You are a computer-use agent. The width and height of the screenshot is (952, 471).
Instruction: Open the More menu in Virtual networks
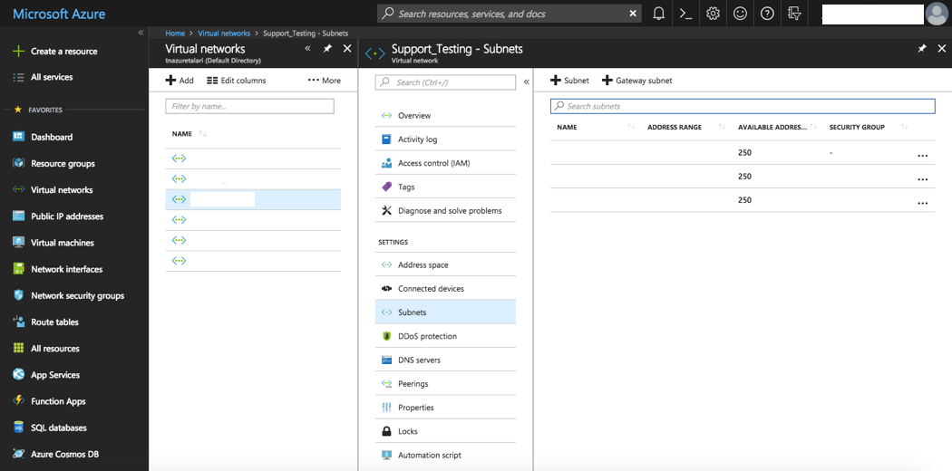pyautogui.click(x=325, y=81)
